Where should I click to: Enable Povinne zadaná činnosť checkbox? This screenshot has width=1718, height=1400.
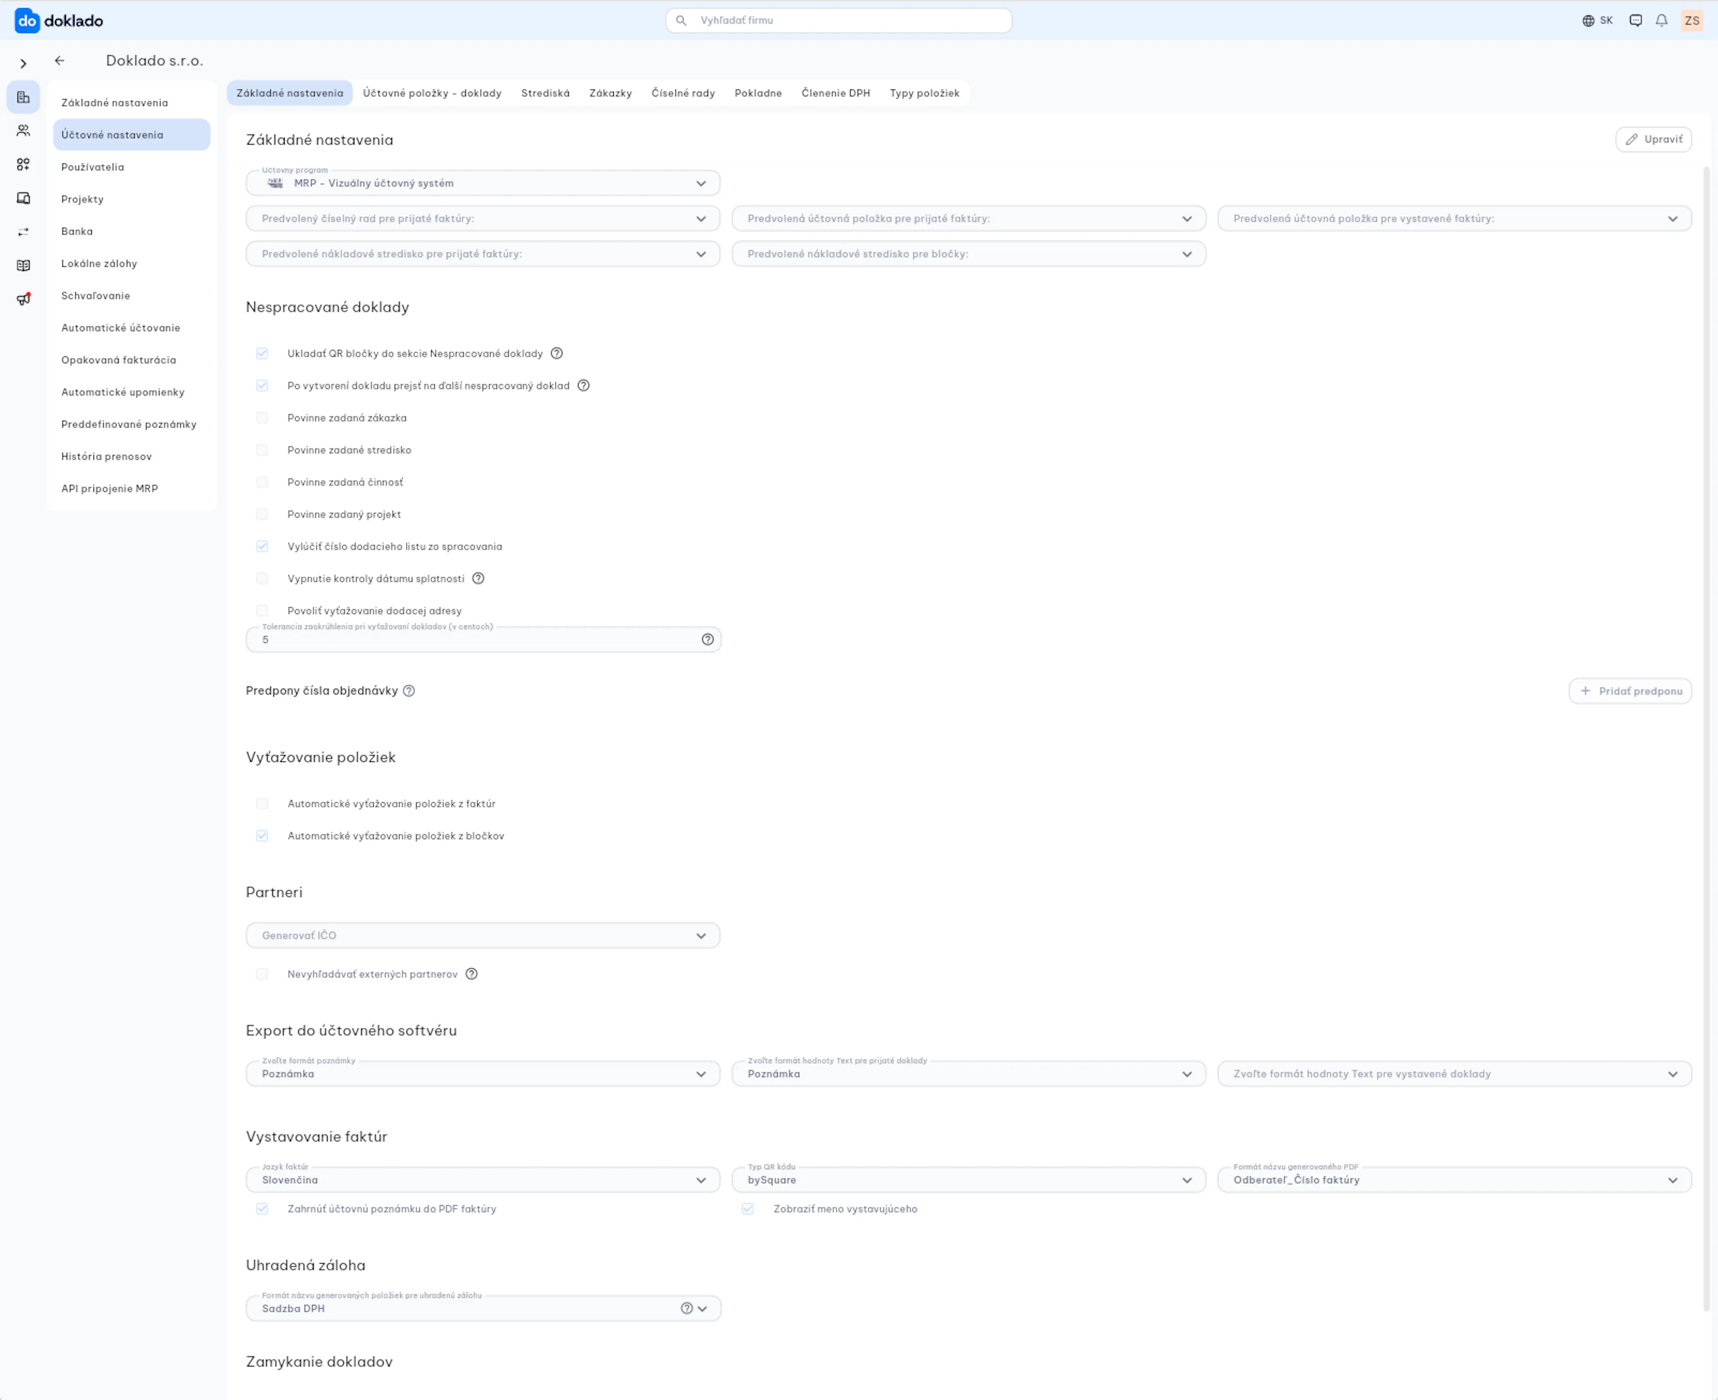(262, 482)
